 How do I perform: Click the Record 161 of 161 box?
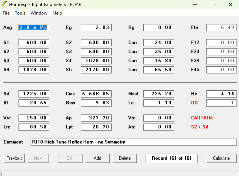[172, 158]
